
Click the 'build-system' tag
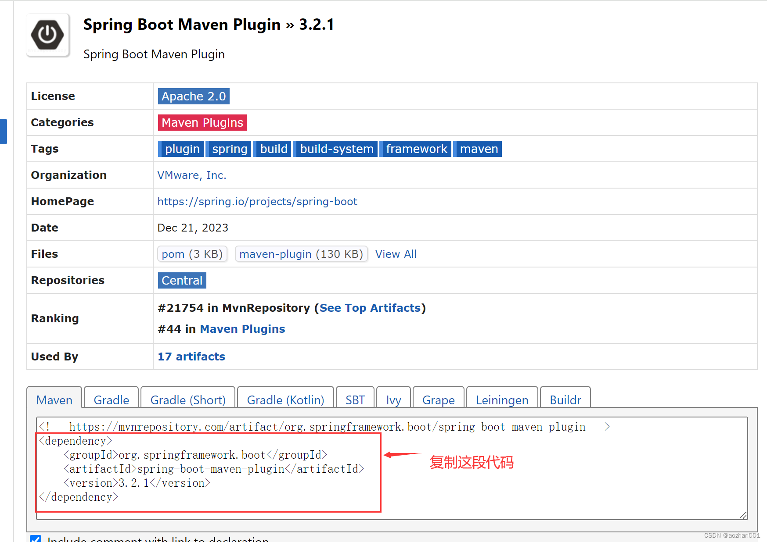coord(336,149)
